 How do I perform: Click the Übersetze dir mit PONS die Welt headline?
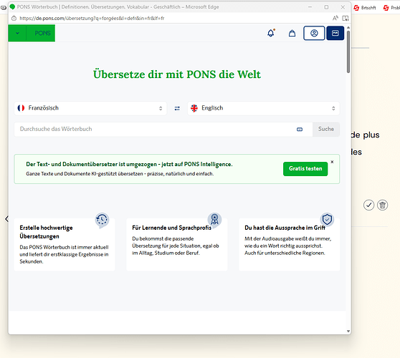click(x=177, y=74)
